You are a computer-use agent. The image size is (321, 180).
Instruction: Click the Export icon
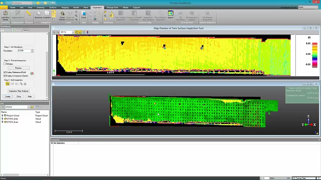[171, 13]
